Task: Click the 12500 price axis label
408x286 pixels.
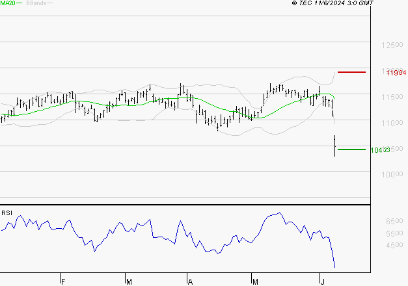Action: [392, 45]
